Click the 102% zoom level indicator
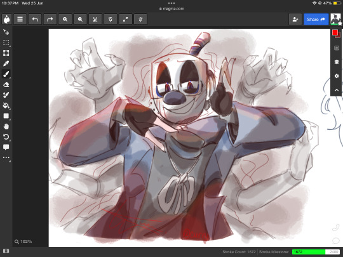Viewport: 343px width, 257px height. point(24,242)
